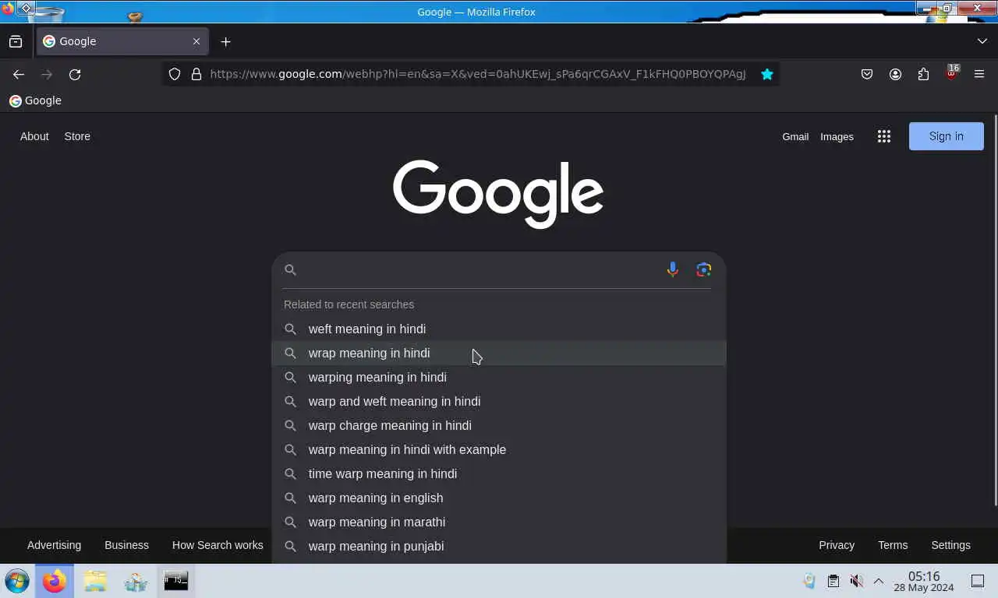Image resolution: width=998 pixels, height=598 pixels.
Task: Open Firefox account icon
Action: 895,74
